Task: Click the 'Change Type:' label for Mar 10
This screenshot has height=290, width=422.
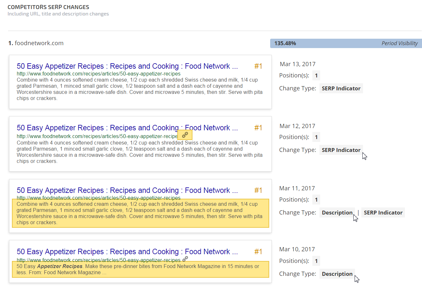Action: (298, 274)
